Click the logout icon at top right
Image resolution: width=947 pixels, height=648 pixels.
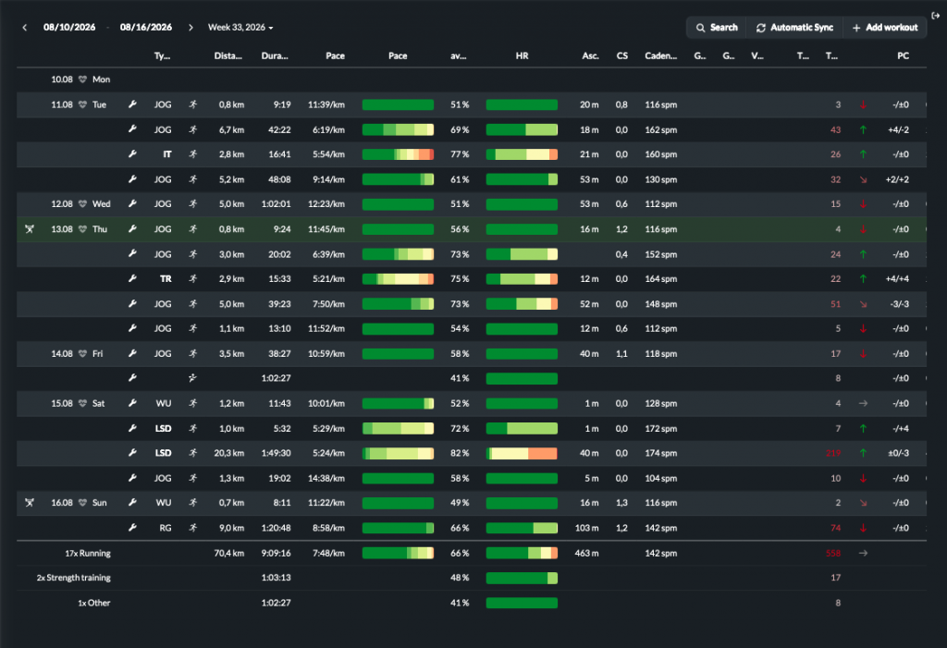pos(936,16)
